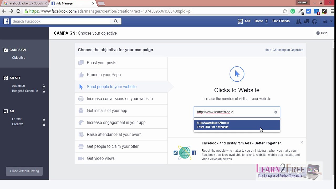This screenshot has width=336, height=189.
Task: Reload the page
Action: click(x=18, y=11)
